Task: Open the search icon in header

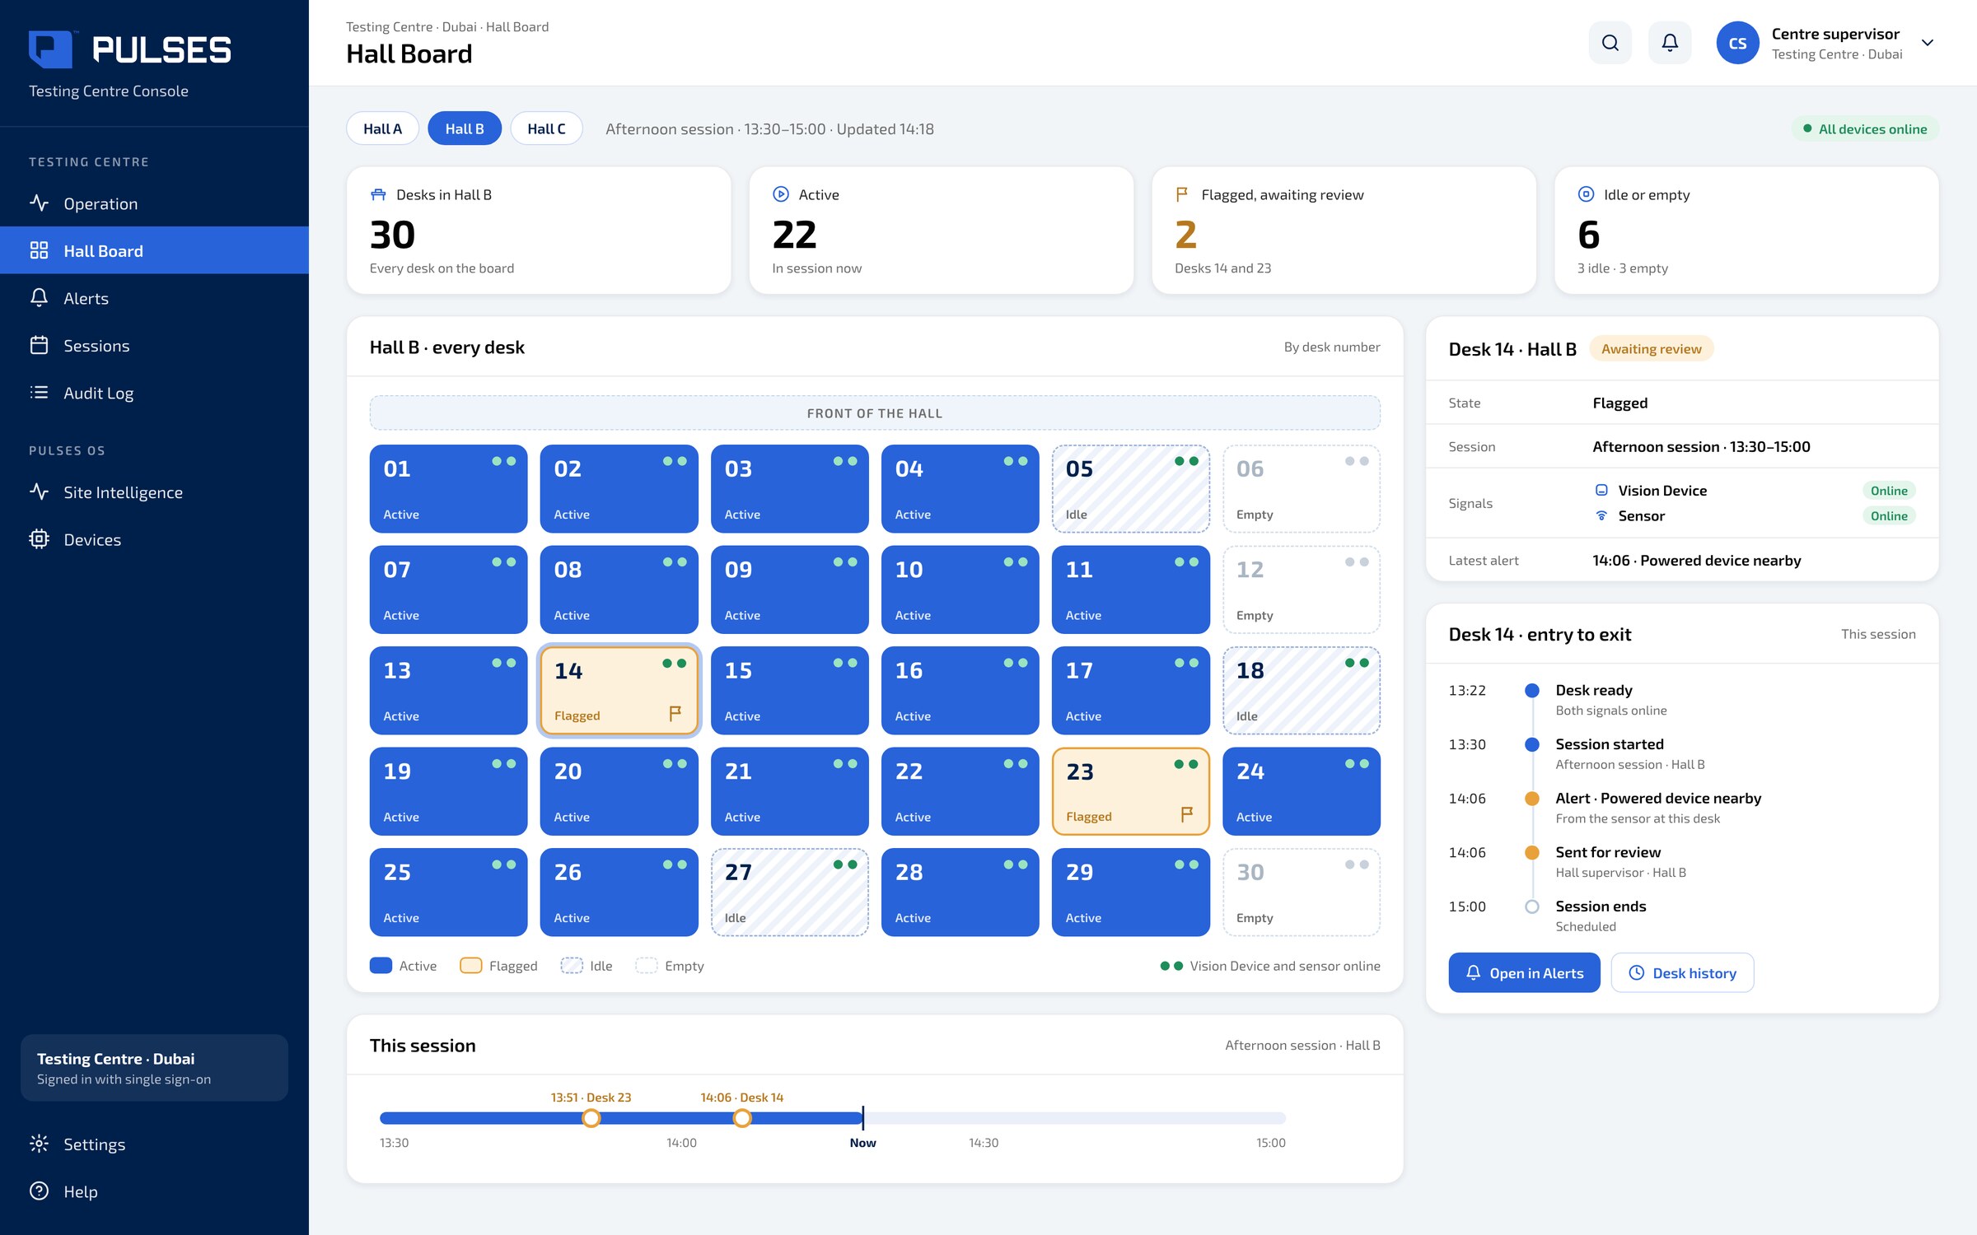Action: click(x=1610, y=43)
